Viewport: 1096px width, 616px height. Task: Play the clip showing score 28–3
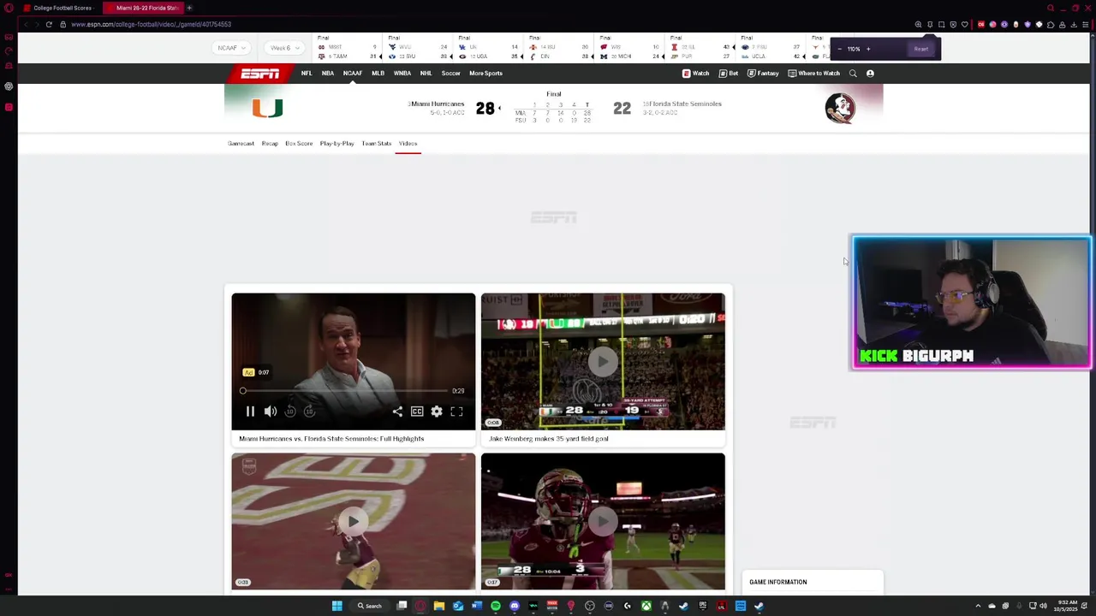point(603,521)
